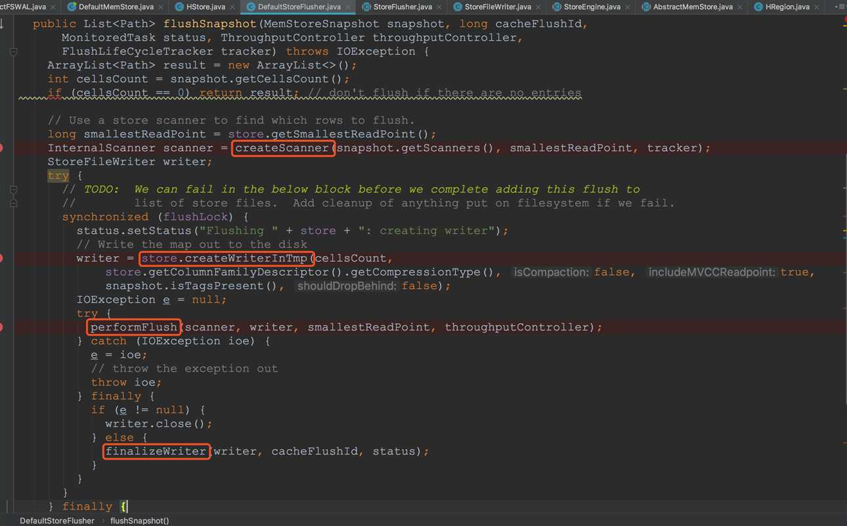Go to the StoreEngine.java tab
The image size is (847, 526).
click(591, 7)
